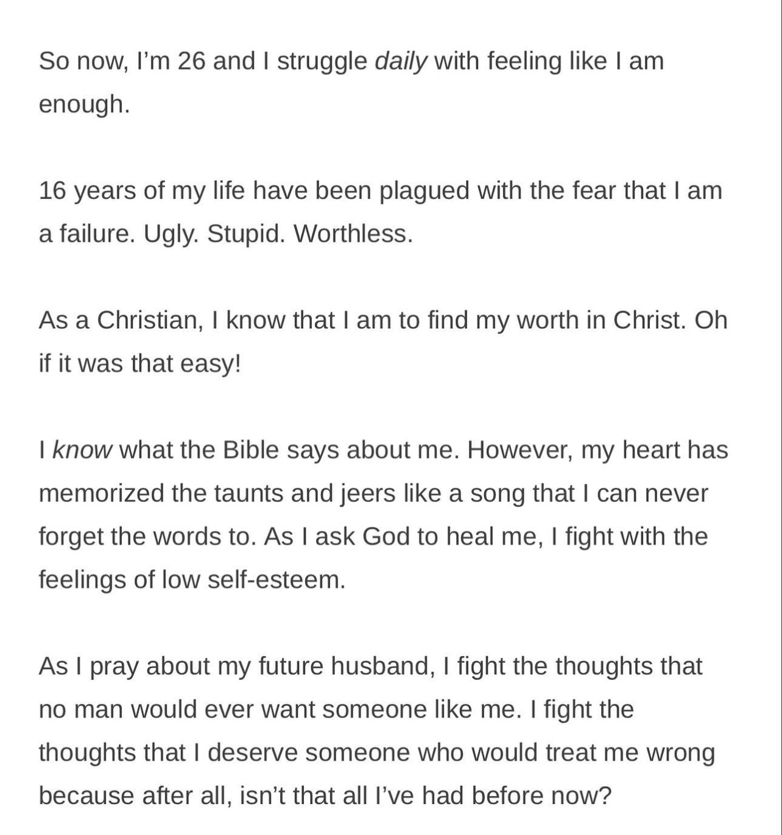The image size is (782, 835).
Task: Click the phrase "if it was that easy!"
Action: click(140, 365)
